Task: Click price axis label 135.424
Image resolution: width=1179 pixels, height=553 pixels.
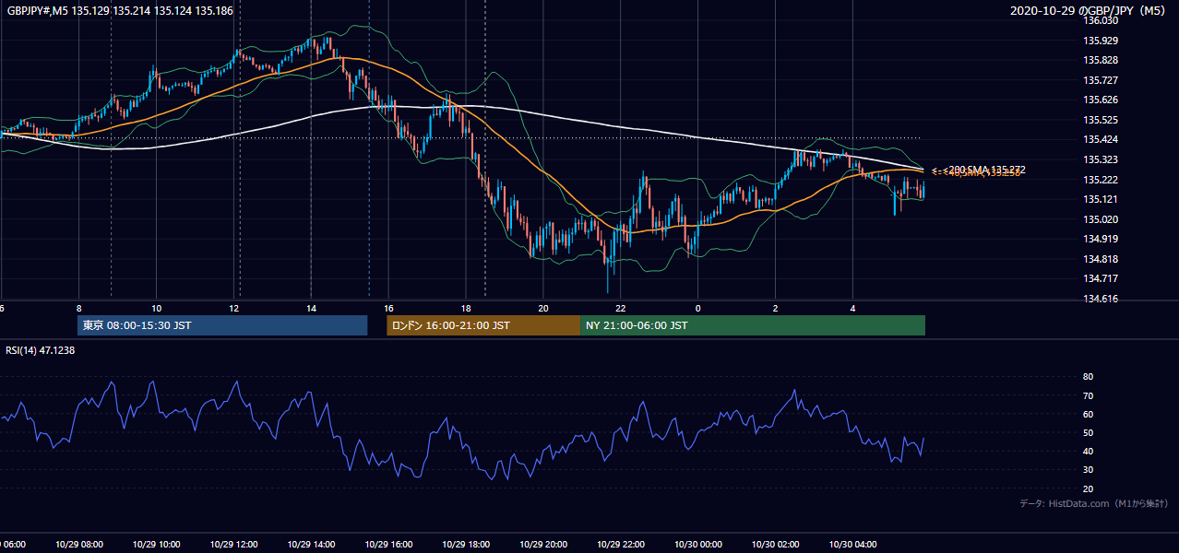Action: (x=1102, y=140)
